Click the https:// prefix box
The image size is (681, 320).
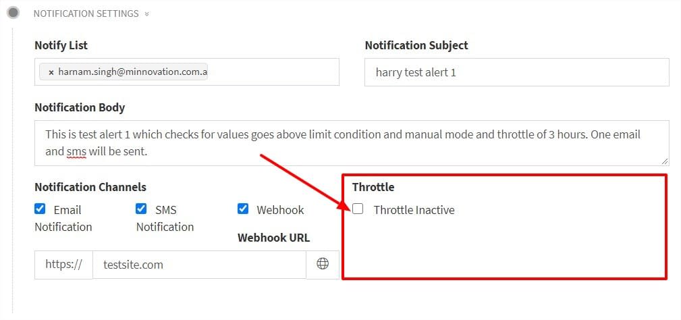pyautogui.click(x=63, y=265)
